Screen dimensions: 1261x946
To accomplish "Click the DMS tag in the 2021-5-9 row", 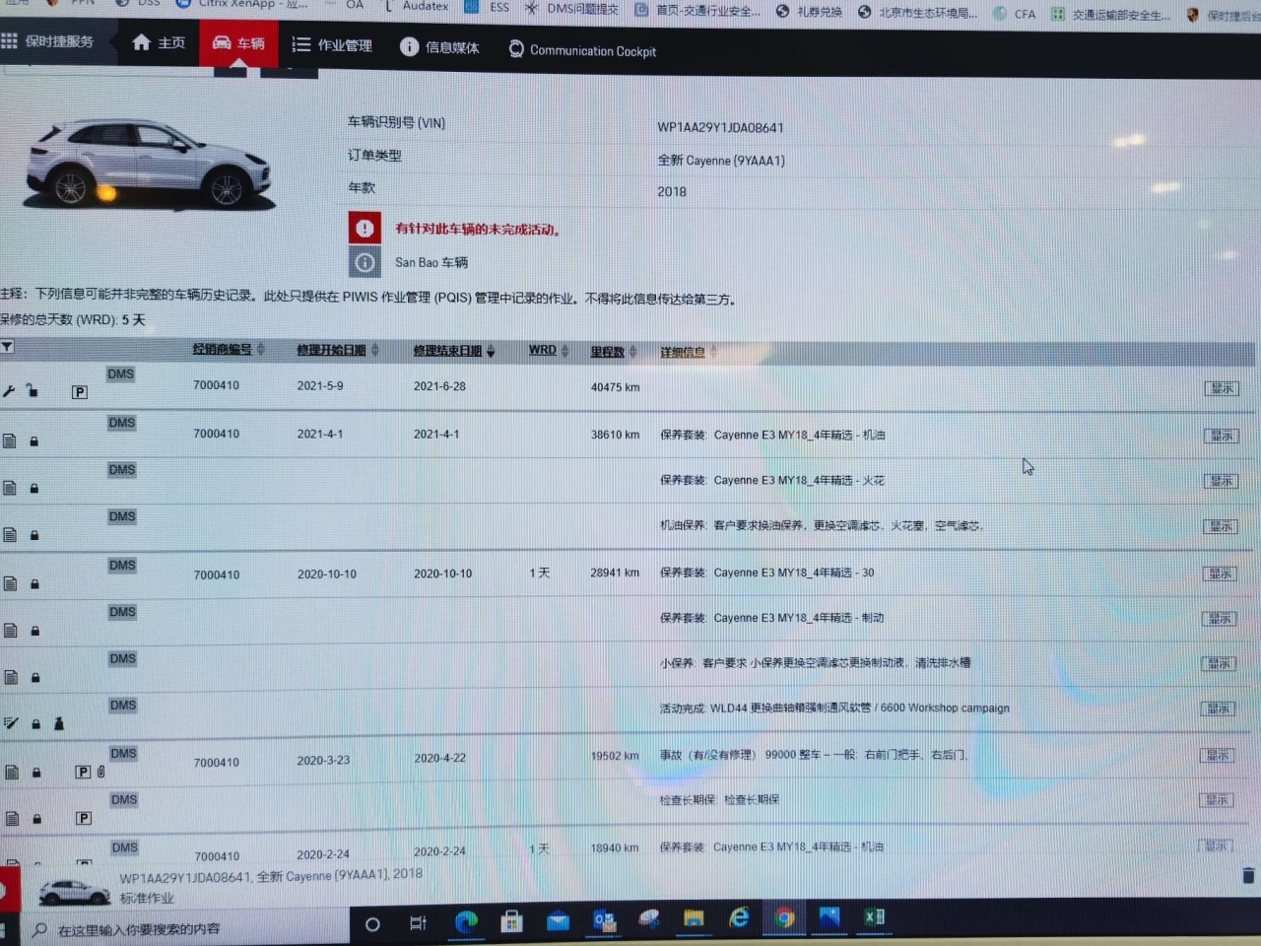I will click(x=120, y=373).
